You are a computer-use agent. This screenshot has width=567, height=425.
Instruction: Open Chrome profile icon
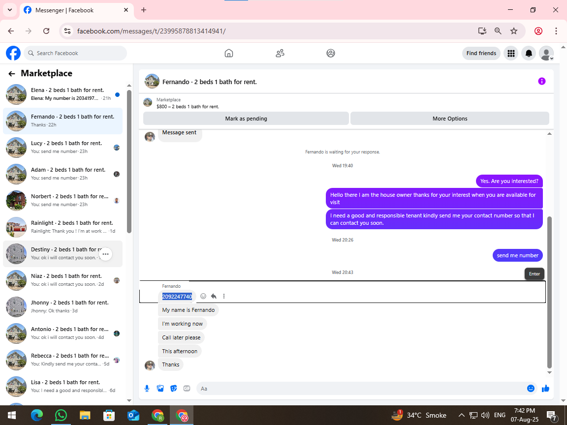click(538, 31)
